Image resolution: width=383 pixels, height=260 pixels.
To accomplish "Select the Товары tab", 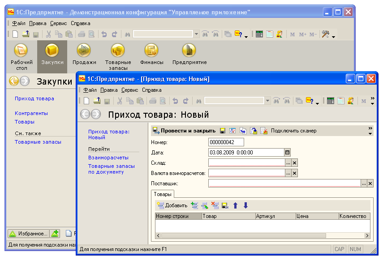I will click(163, 194).
